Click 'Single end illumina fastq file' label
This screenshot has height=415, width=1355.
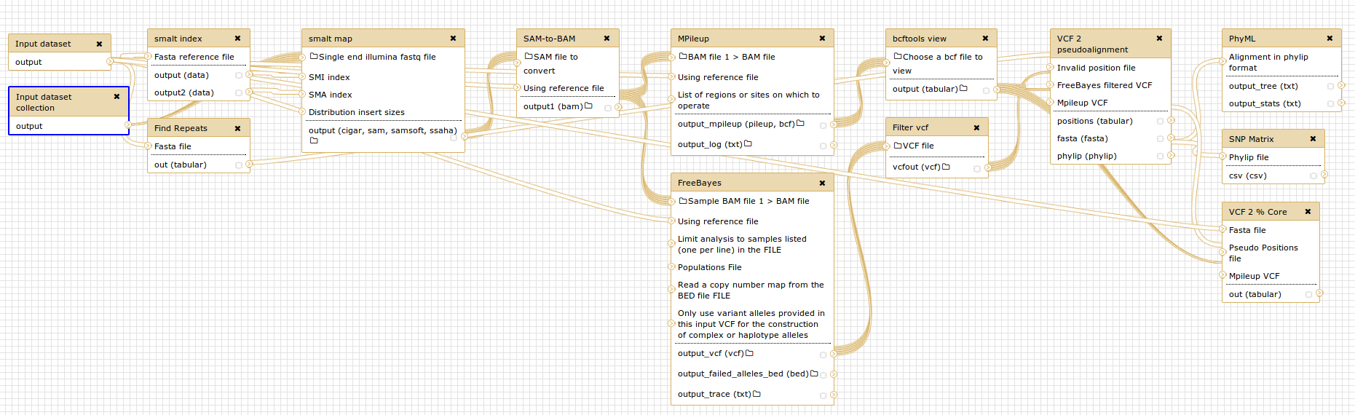tap(377, 56)
